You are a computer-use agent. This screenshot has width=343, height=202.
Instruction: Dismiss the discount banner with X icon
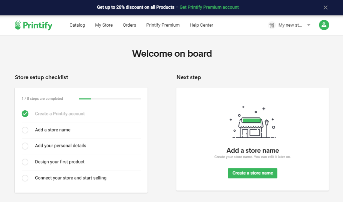pos(325,7)
